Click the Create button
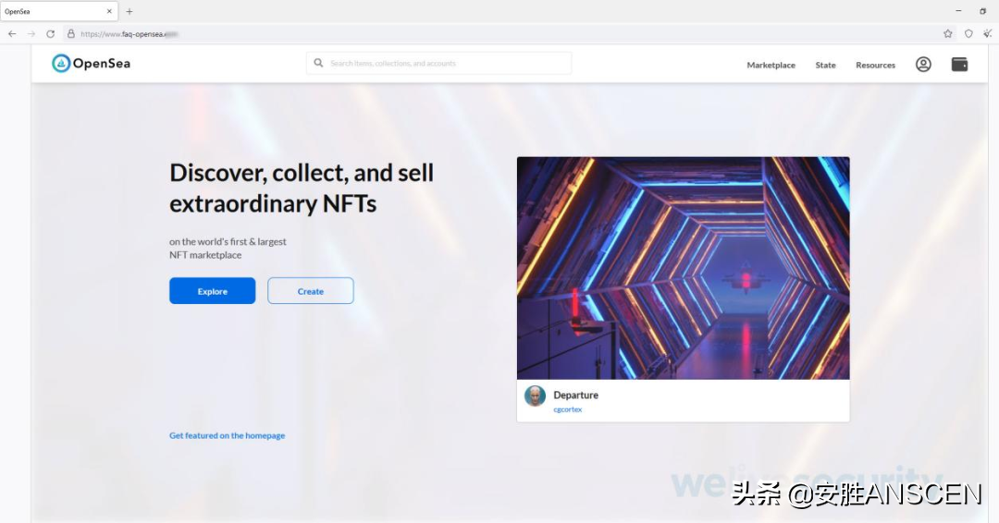The width and height of the screenshot is (999, 523). (x=310, y=291)
